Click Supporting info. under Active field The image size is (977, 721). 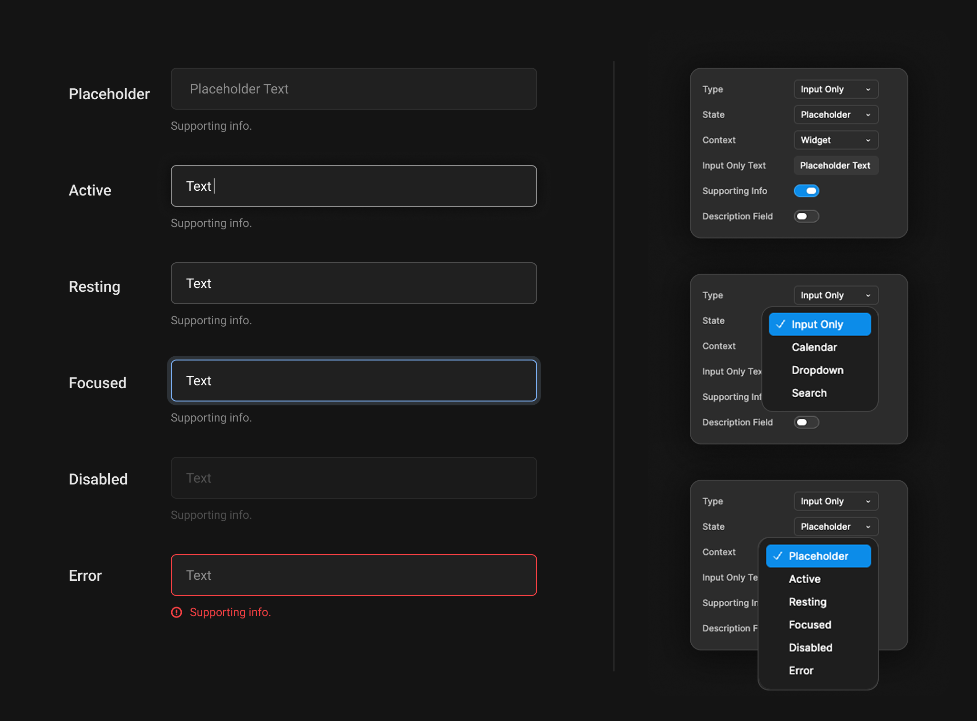pyautogui.click(x=211, y=223)
